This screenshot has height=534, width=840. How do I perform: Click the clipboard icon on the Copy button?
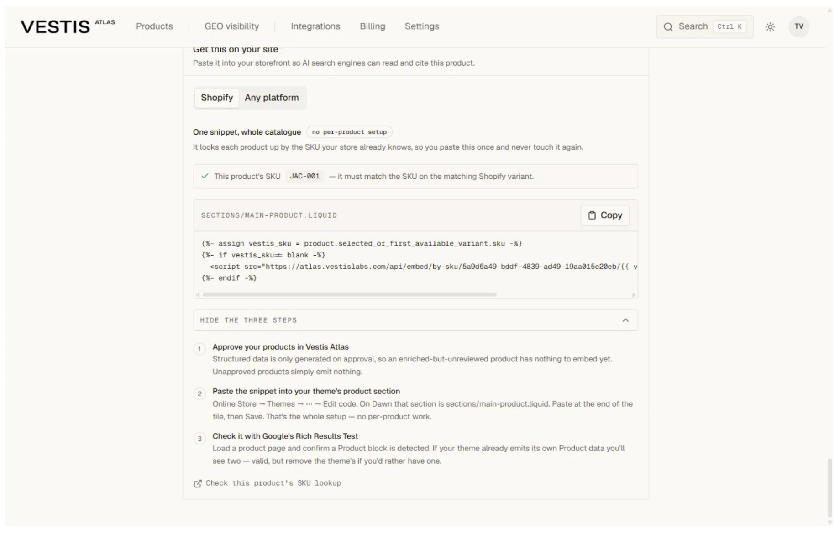coord(592,215)
